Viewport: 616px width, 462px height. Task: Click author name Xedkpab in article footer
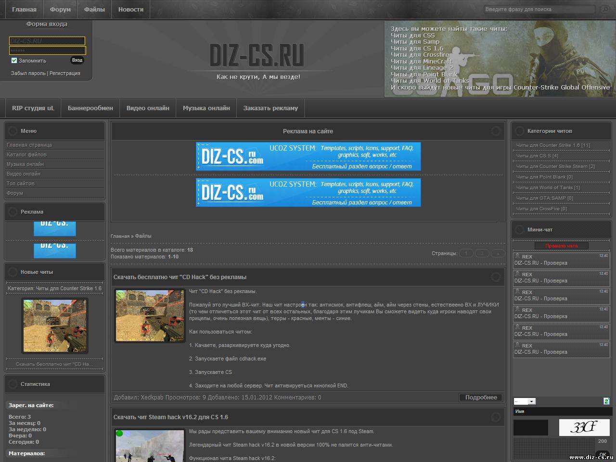pyautogui.click(x=152, y=398)
